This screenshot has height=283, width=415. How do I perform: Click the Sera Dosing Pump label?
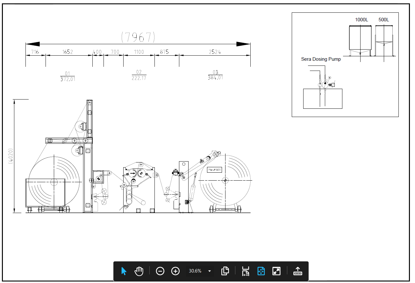[321, 59]
